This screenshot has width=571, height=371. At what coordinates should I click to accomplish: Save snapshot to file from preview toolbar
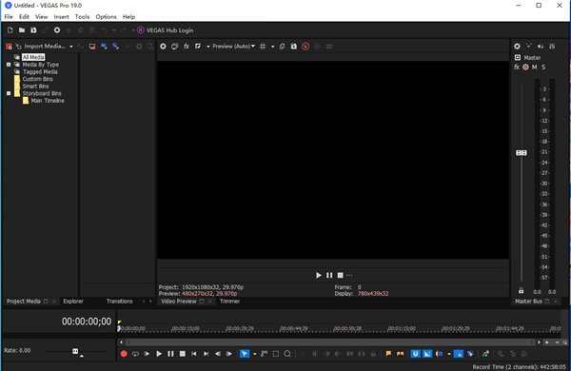click(293, 47)
